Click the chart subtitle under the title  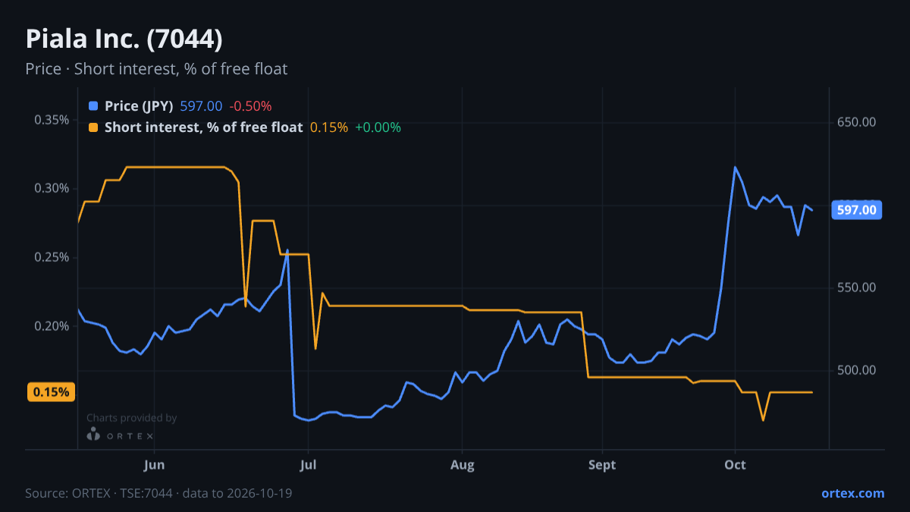156,69
